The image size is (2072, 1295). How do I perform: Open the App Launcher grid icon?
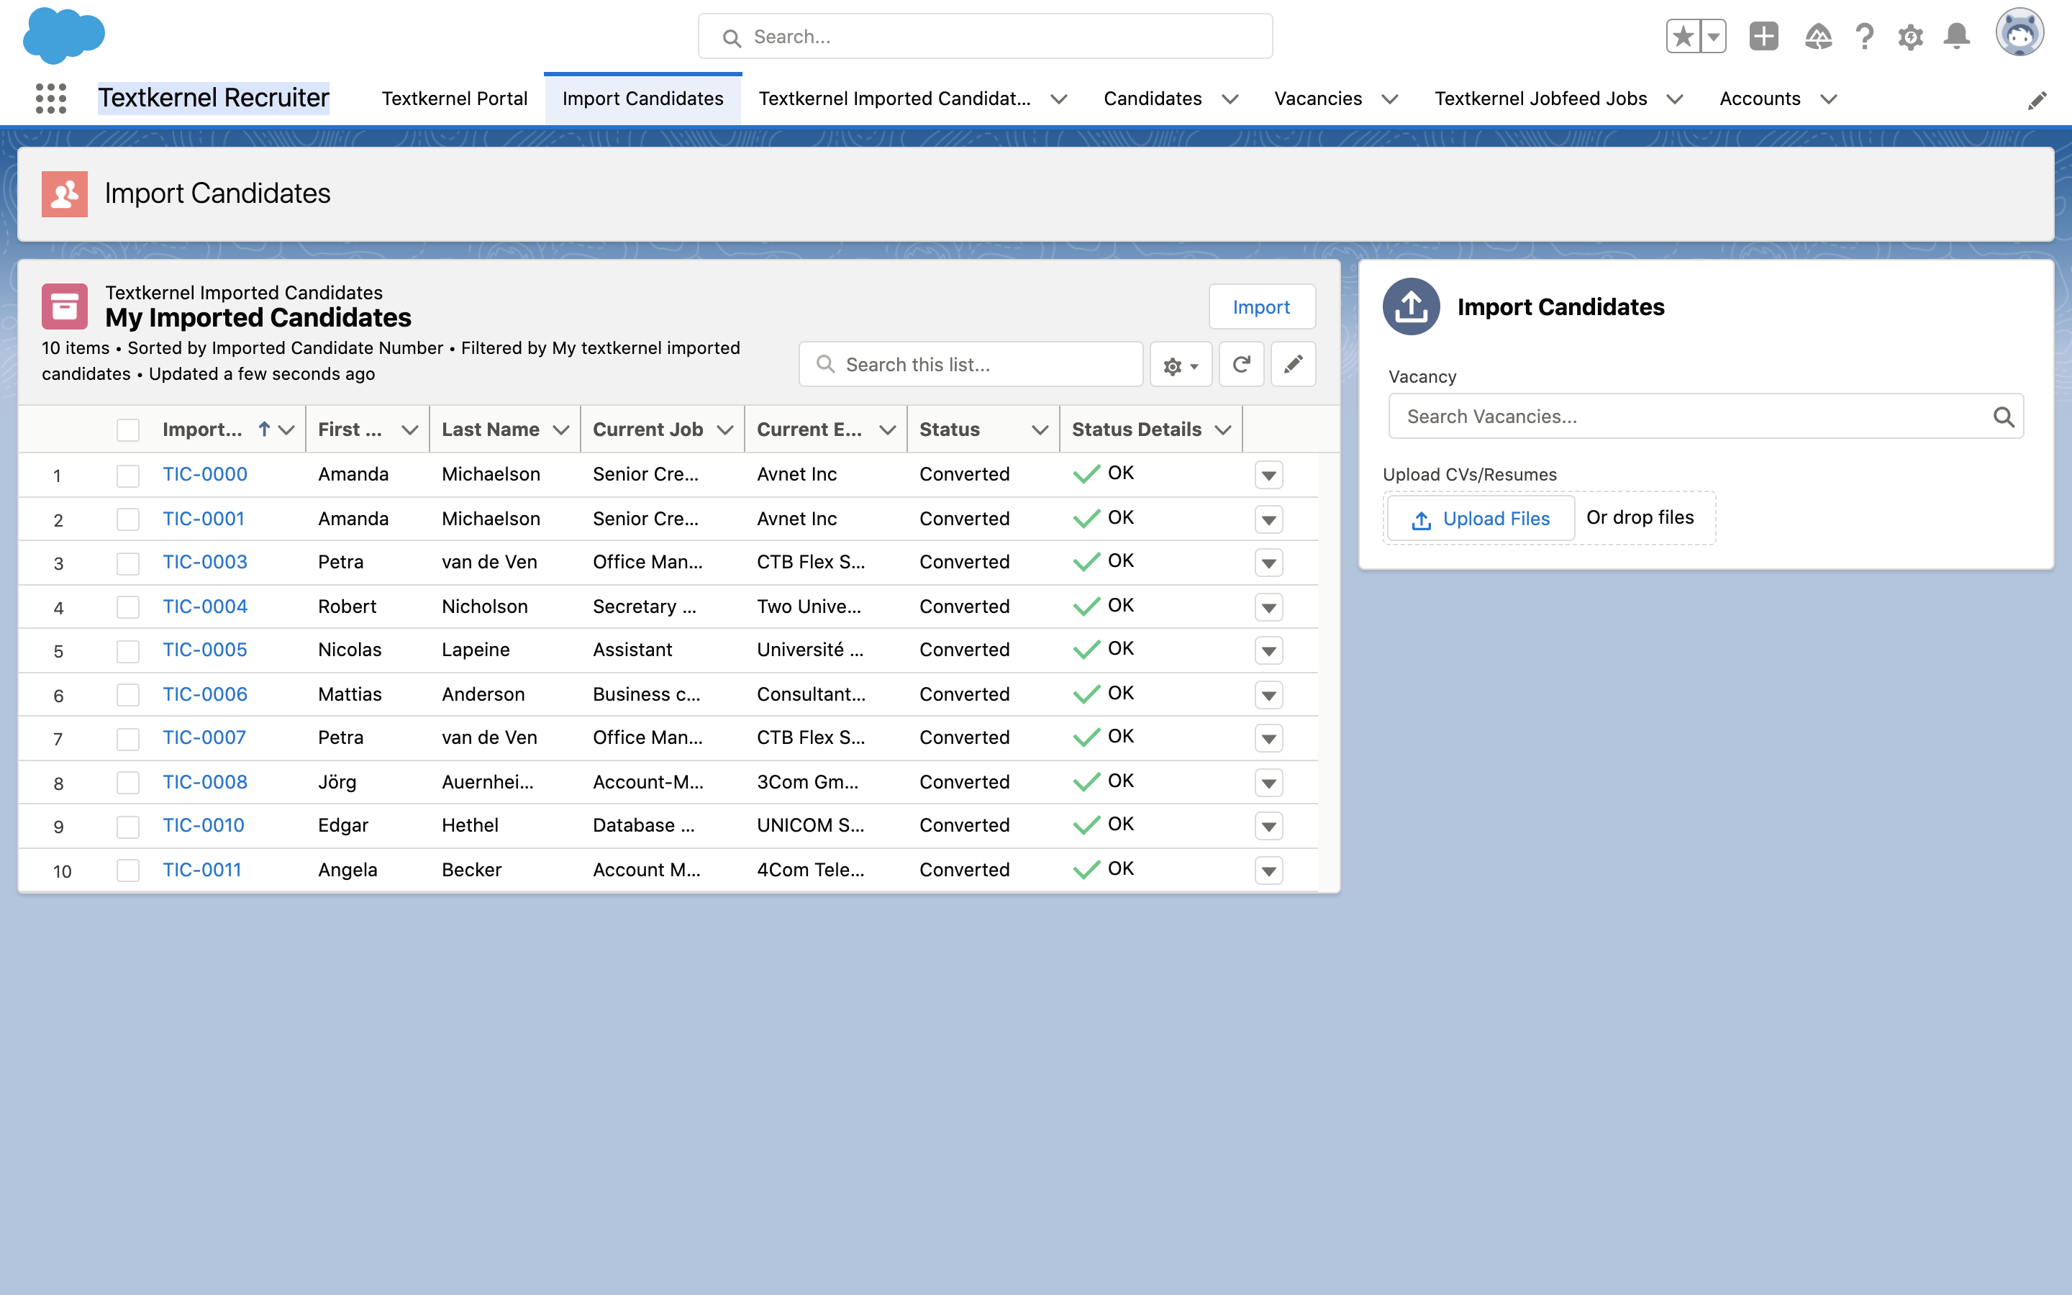click(x=51, y=99)
